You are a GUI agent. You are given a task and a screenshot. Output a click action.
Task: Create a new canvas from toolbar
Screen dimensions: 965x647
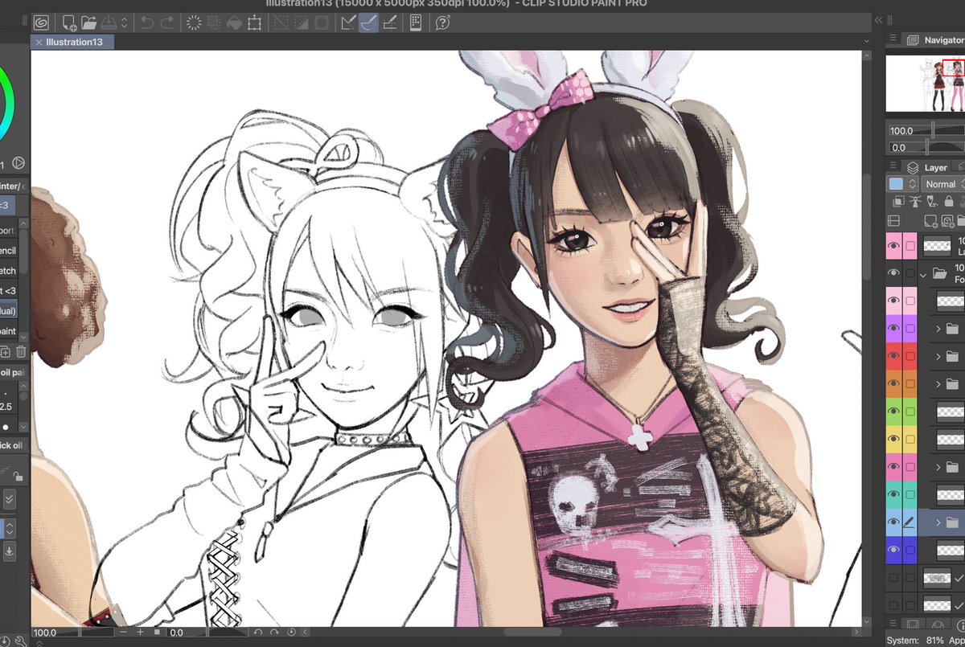[70, 23]
